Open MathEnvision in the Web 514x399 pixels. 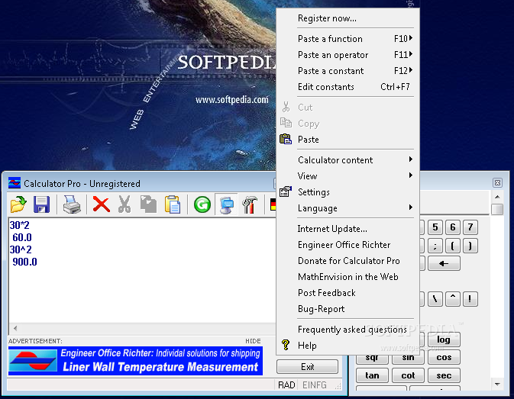click(348, 277)
